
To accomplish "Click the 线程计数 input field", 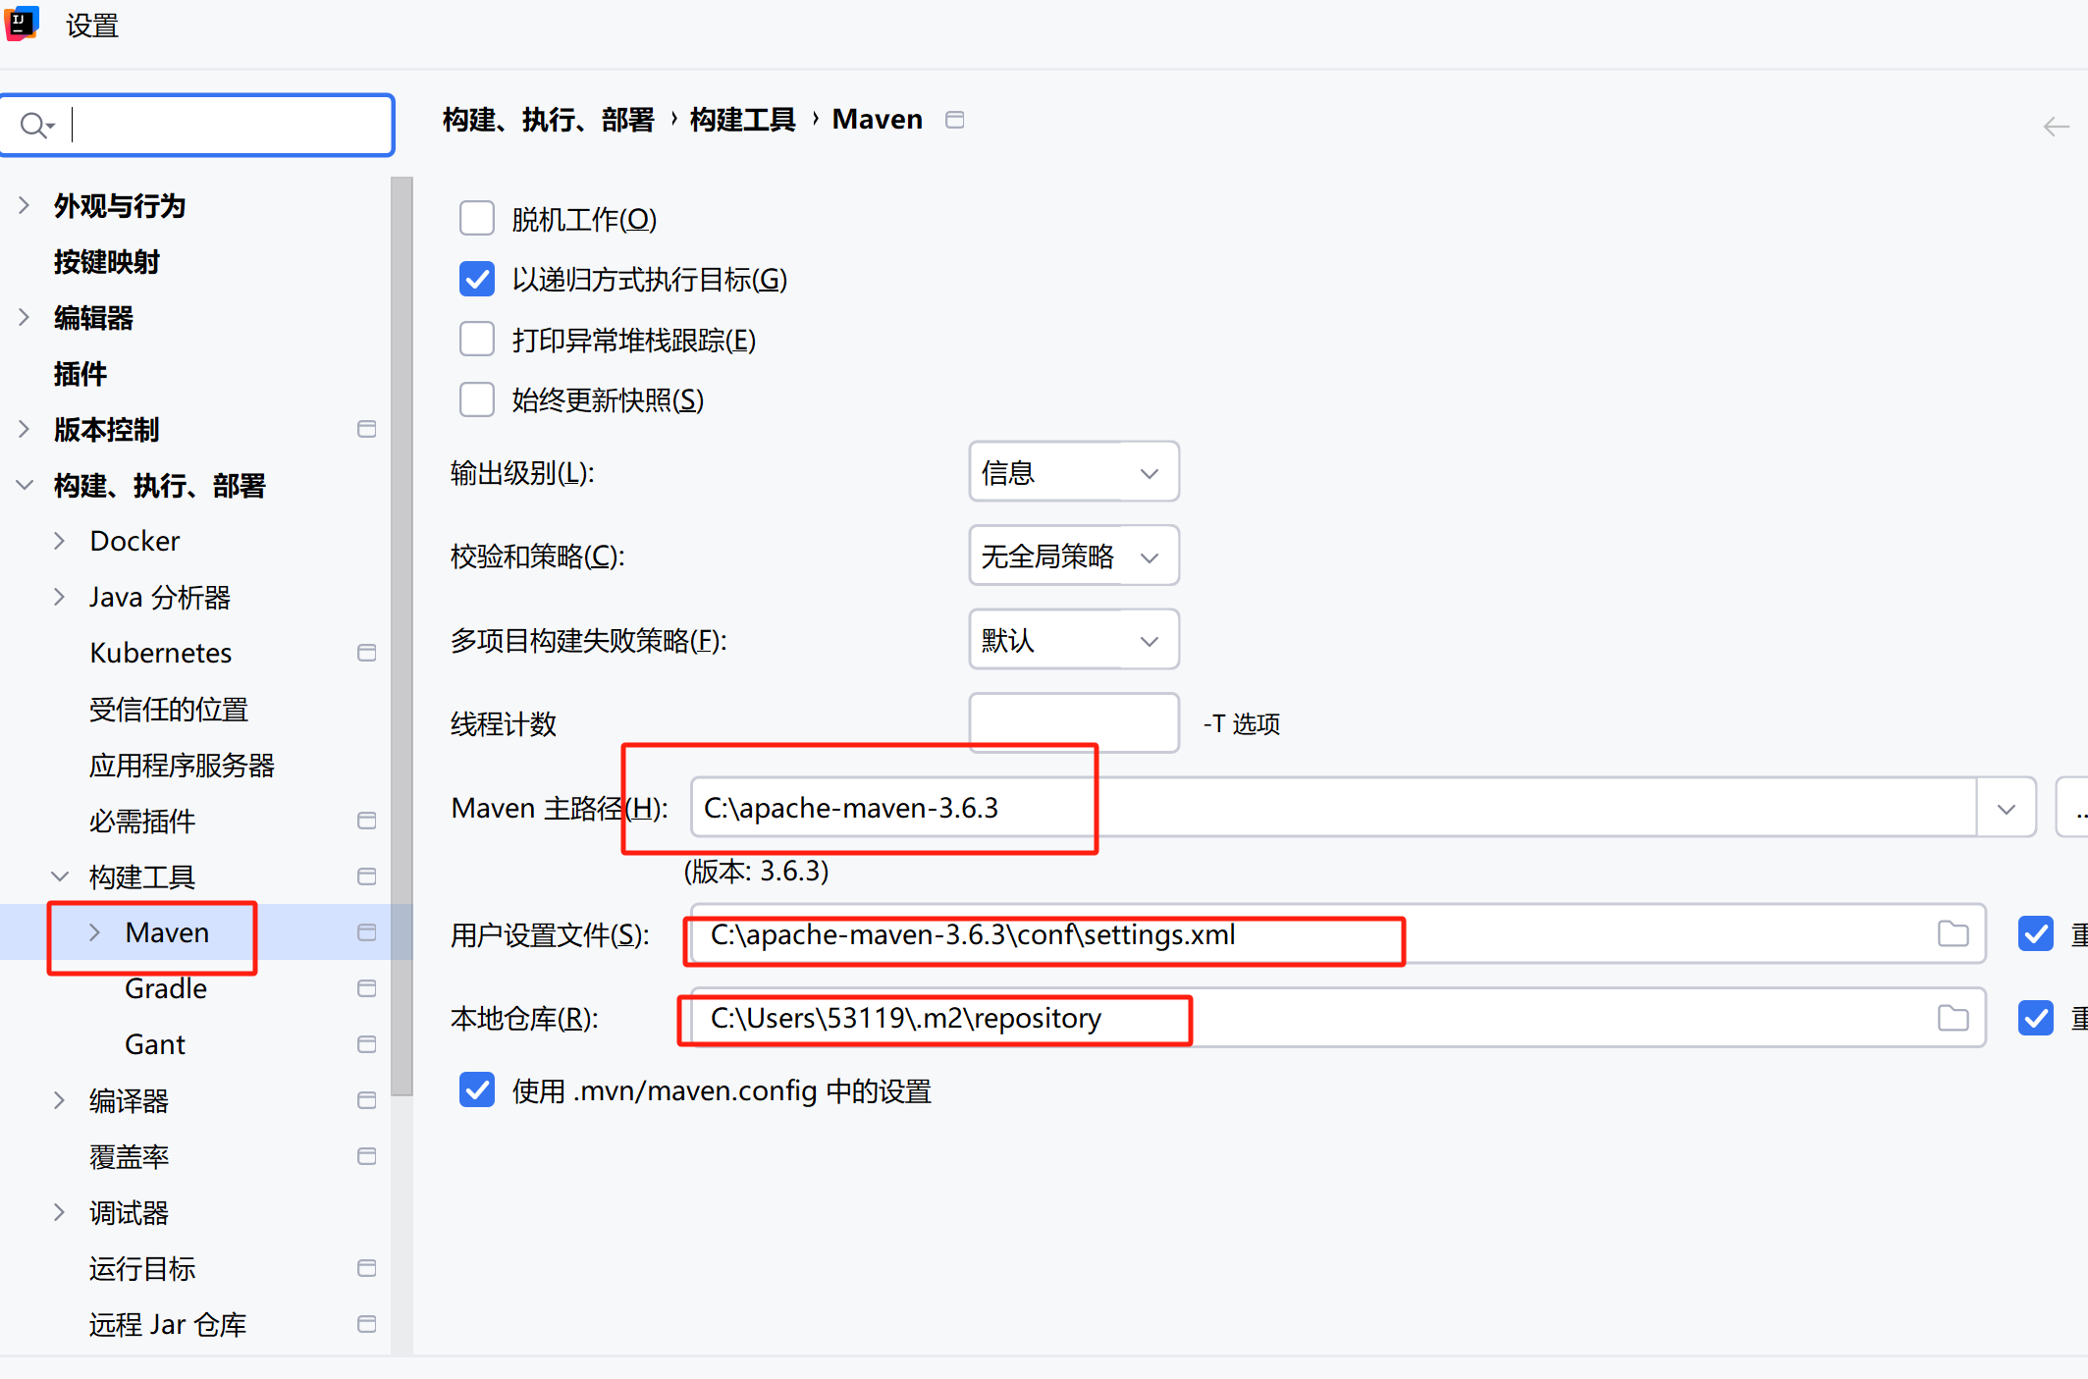I will [x=1073, y=723].
